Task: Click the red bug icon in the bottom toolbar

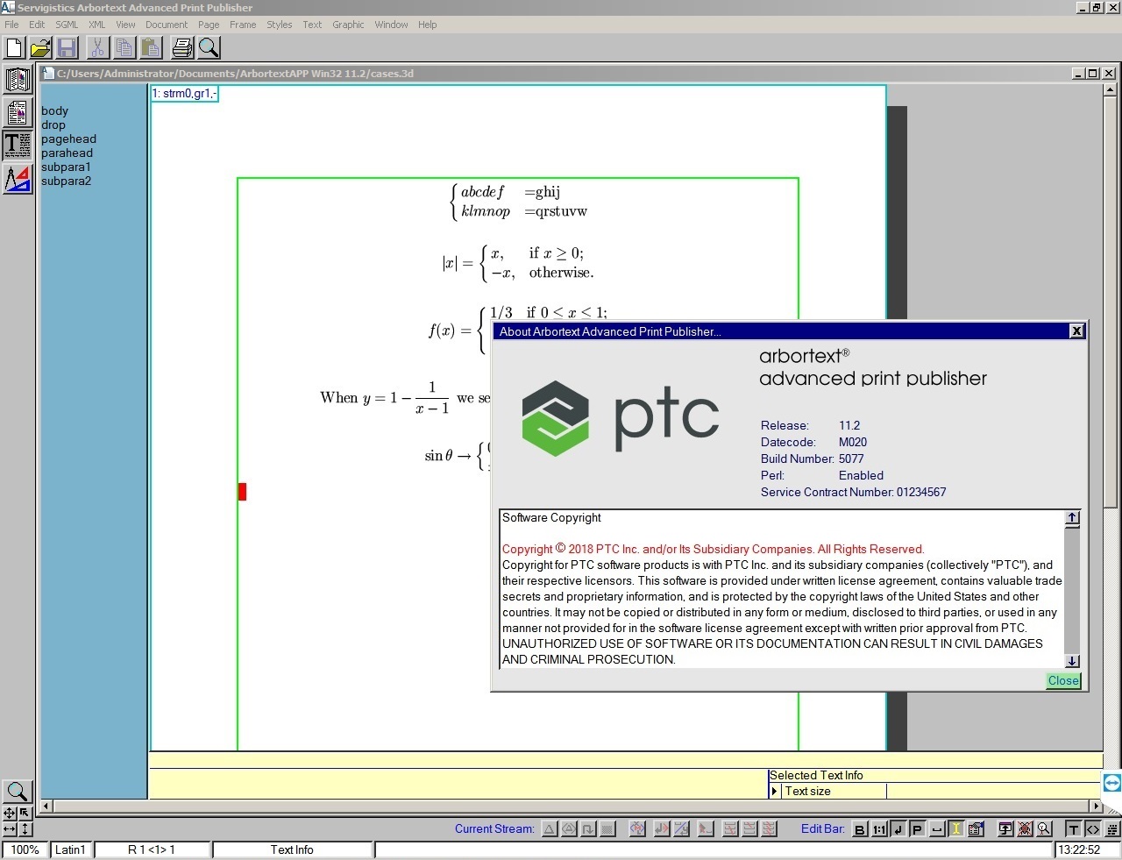Action: (x=1025, y=829)
